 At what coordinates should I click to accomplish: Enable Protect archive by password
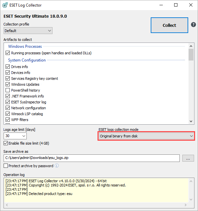click(6, 166)
